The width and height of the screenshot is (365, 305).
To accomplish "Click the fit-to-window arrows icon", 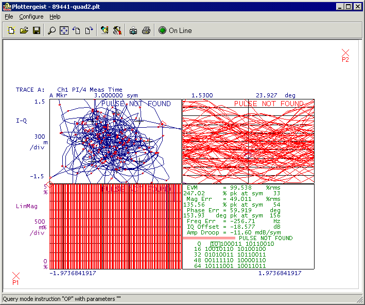I will click(64, 31).
